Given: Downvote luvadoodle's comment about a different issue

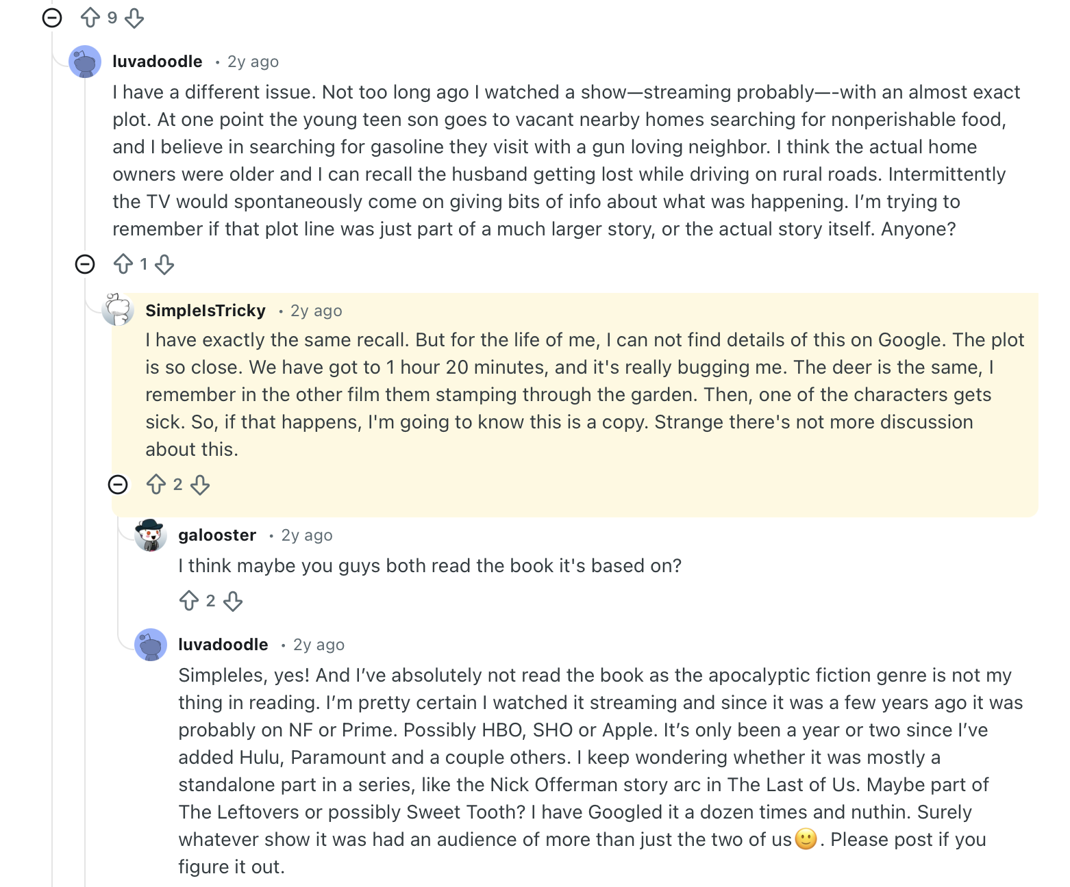Looking at the screenshot, I should [x=164, y=264].
